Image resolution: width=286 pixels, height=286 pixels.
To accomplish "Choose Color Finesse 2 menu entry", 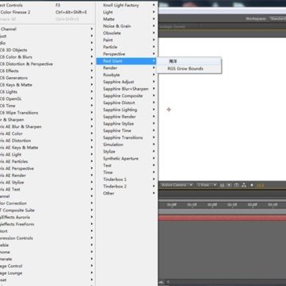I will pyautogui.click(x=47, y=12).
